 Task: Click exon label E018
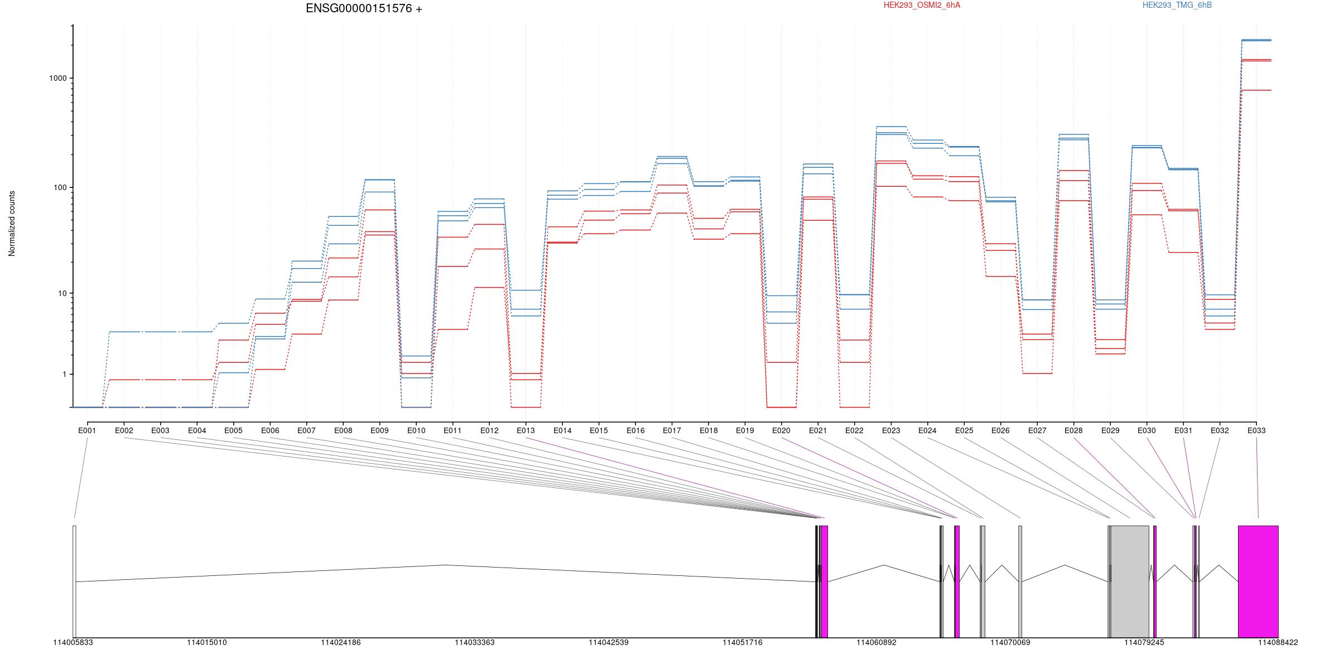pyautogui.click(x=709, y=430)
